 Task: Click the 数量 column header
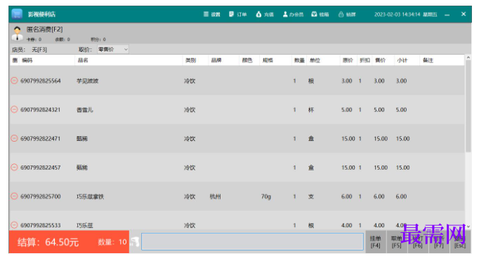pos(299,60)
